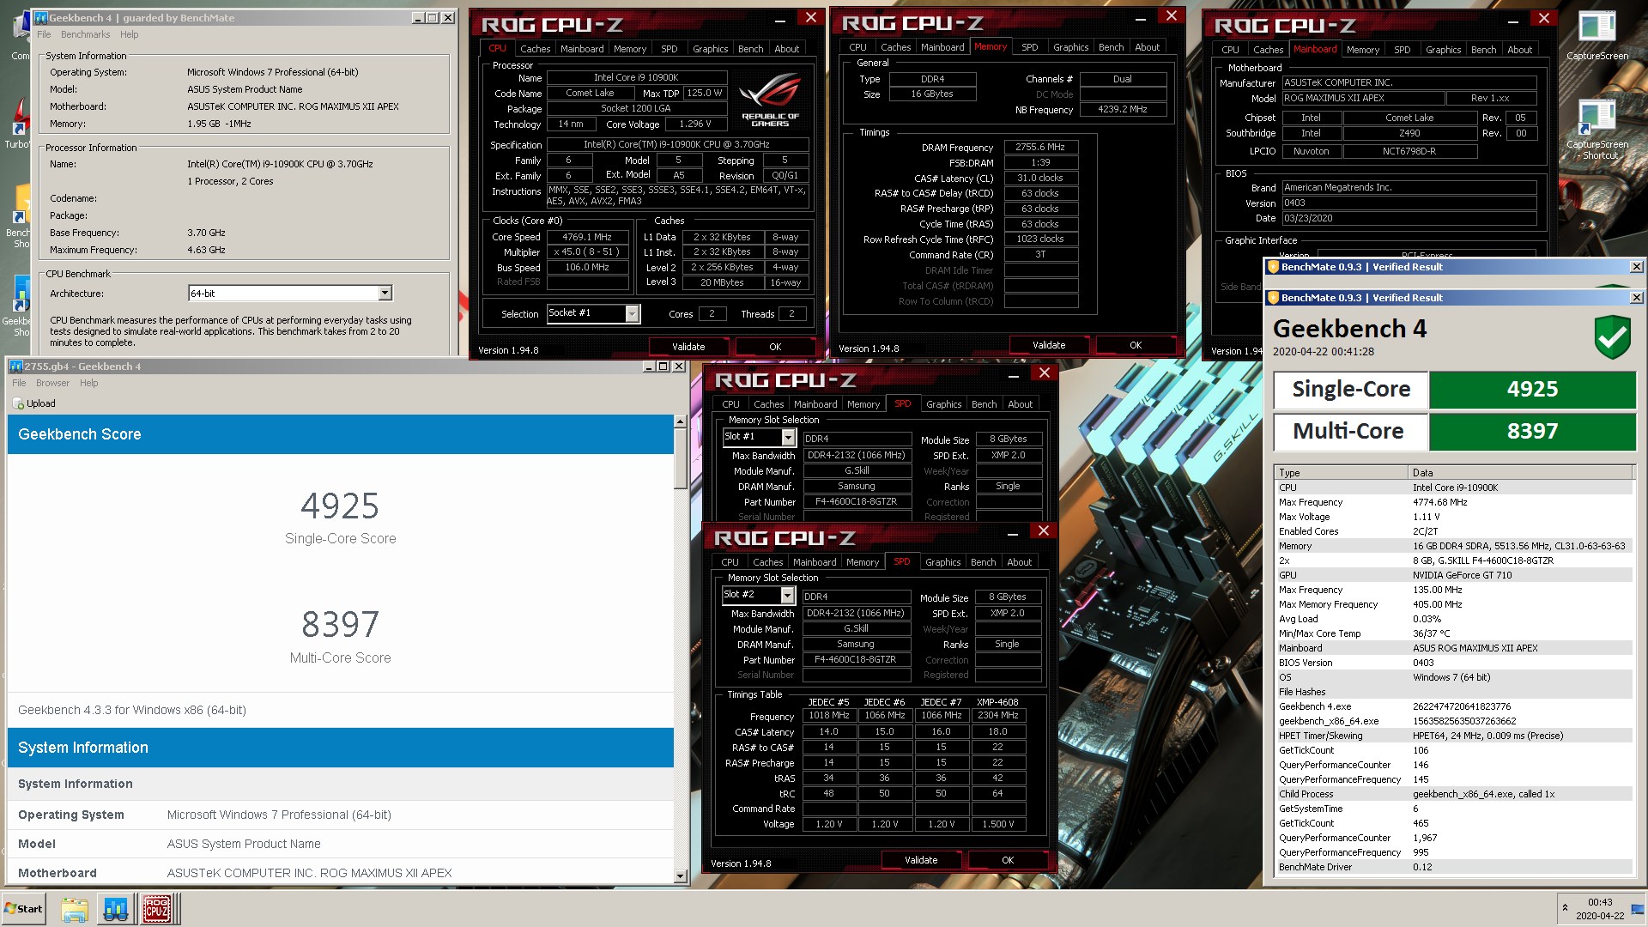Click the Part Number F4-4600C18-8GTZR in Slot #1
1648x927 pixels.
tap(857, 502)
